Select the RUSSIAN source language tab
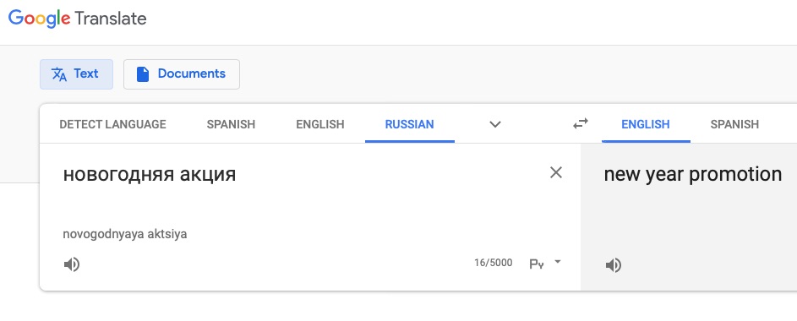Image resolution: width=797 pixels, height=321 pixels. [x=410, y=124]
